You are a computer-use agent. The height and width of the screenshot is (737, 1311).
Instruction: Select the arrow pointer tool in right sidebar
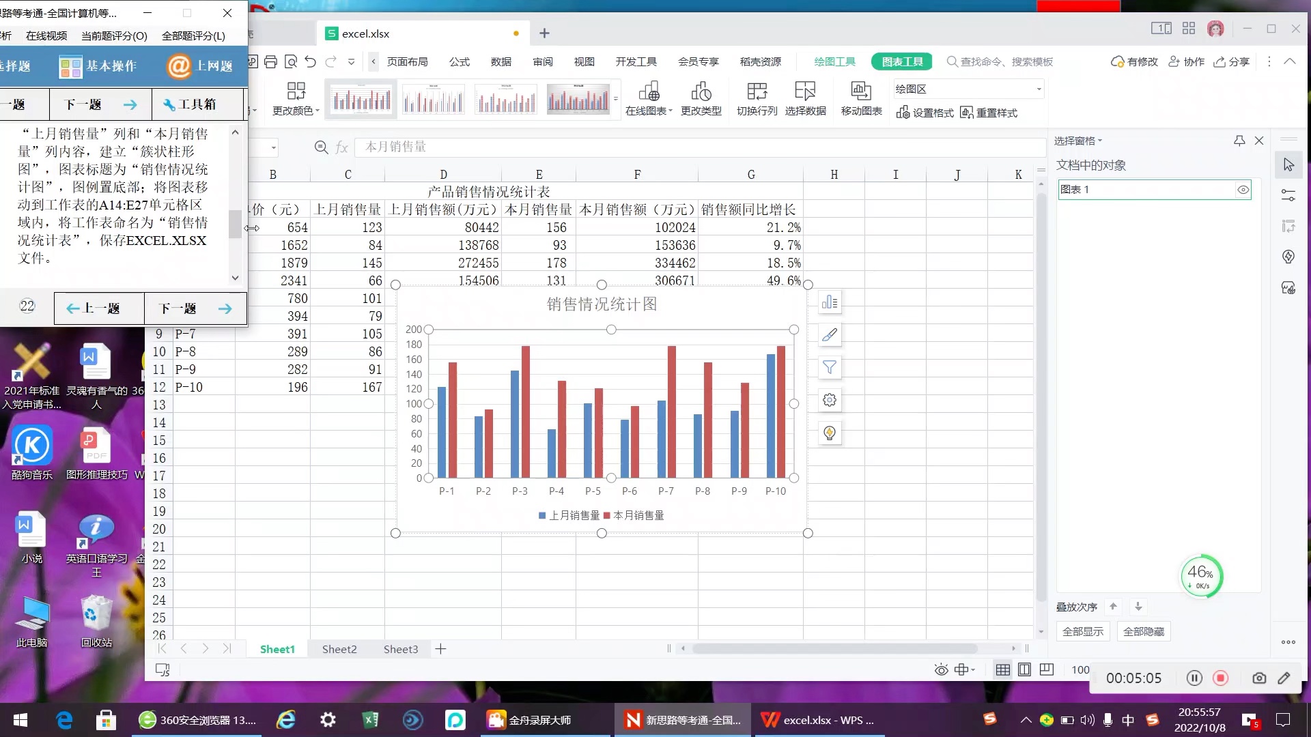(x=1288, y=165)
